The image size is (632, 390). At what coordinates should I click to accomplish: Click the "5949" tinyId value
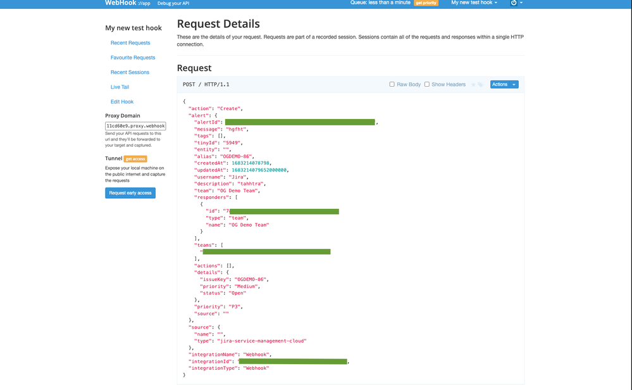click(232, 143)
